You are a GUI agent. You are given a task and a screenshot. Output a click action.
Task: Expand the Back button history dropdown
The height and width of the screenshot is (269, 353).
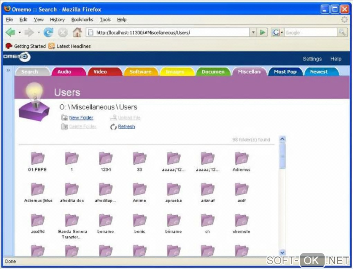tap(20, 33)
